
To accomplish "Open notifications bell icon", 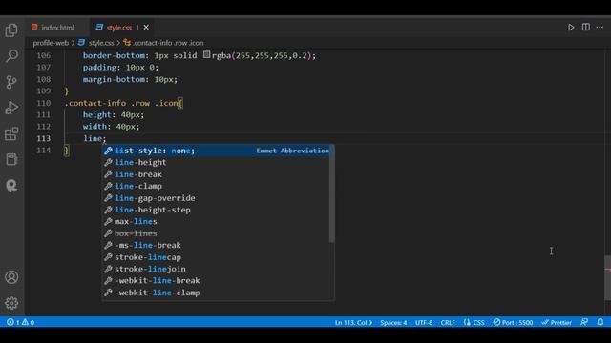I will click(600, 322).
